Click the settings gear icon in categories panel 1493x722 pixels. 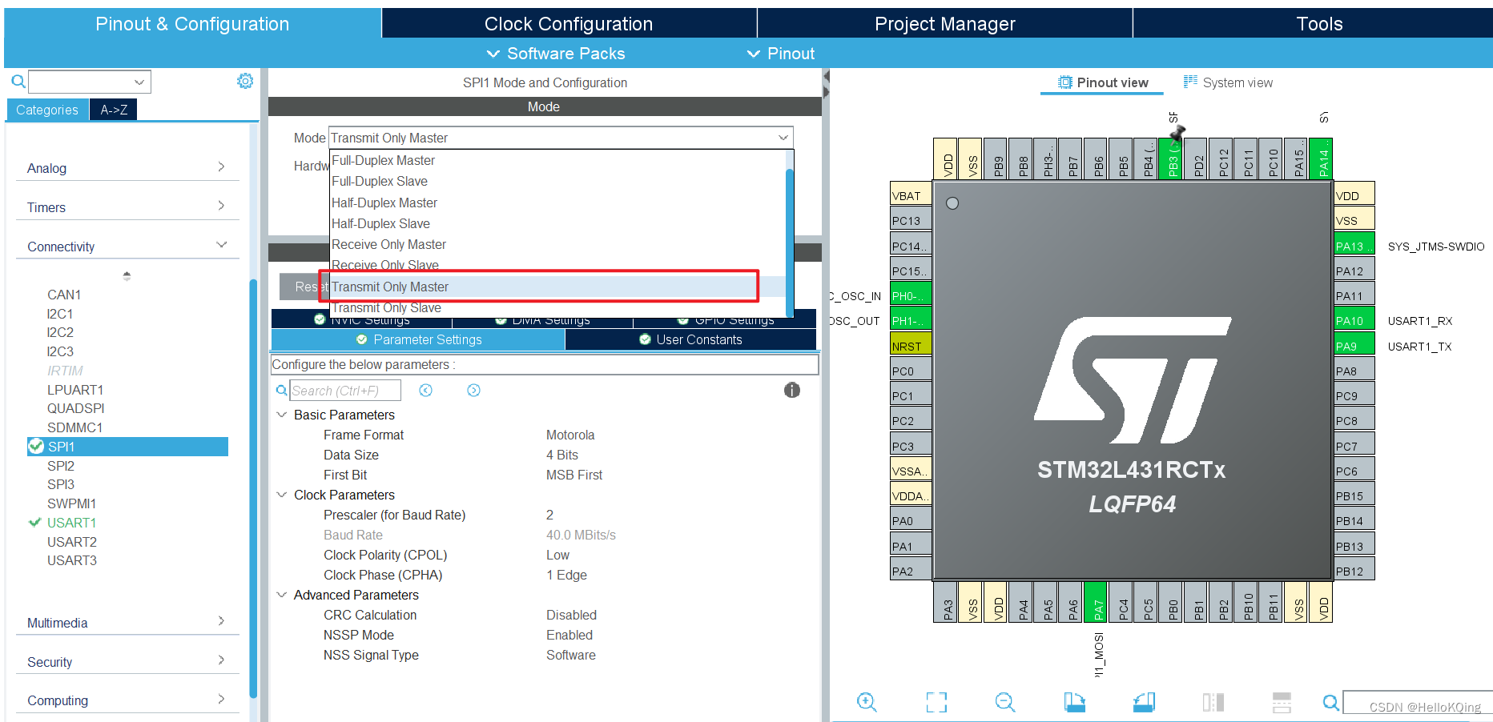click(x=245, y=81)
